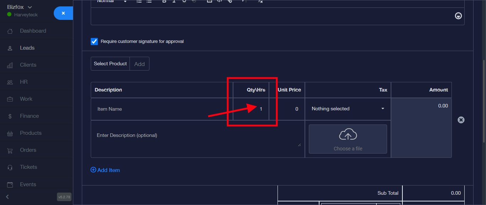Uncheck Require customer signature for approval
The height and width of the screenshot is (205, 486).
click(x=94, y=41)
